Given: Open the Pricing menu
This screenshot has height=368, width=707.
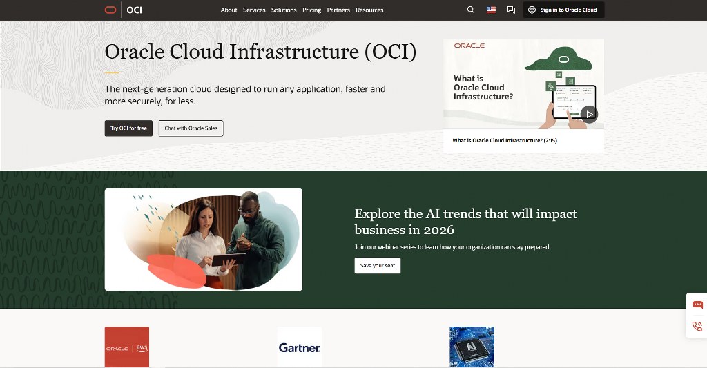Looking at the screenshot, I should (311, 10).
